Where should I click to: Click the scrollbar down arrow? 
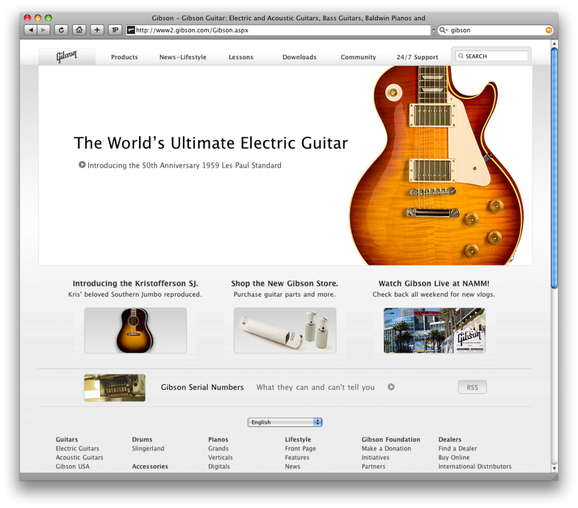(x=554, y=468)
